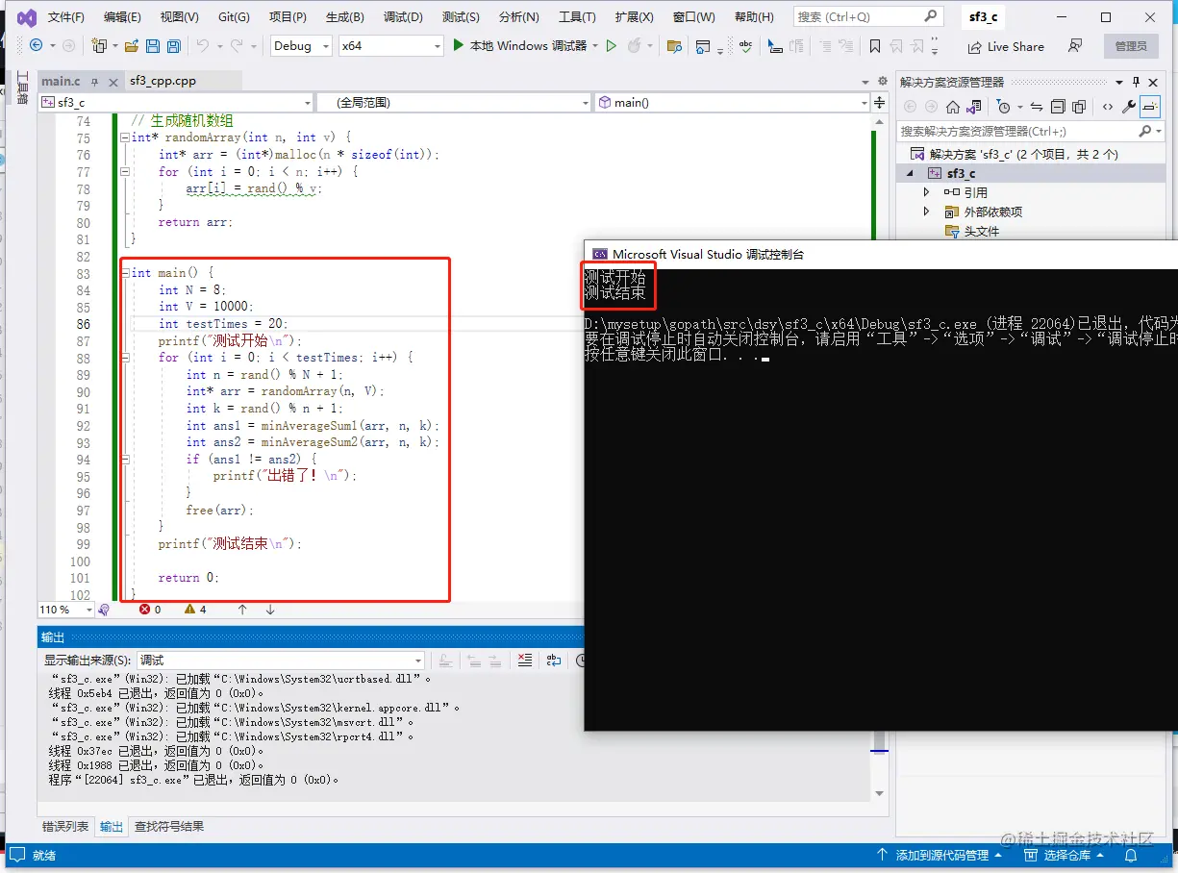The width and height of the screenshot is (1178, 873).
Task: Toggle bookmark icon in main toolbar
Action: click(874, 45)
